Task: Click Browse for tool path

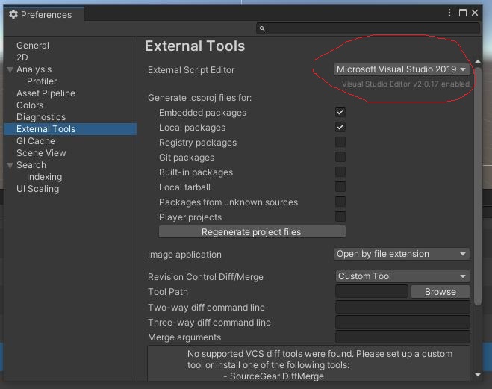Action: [440, 292]
